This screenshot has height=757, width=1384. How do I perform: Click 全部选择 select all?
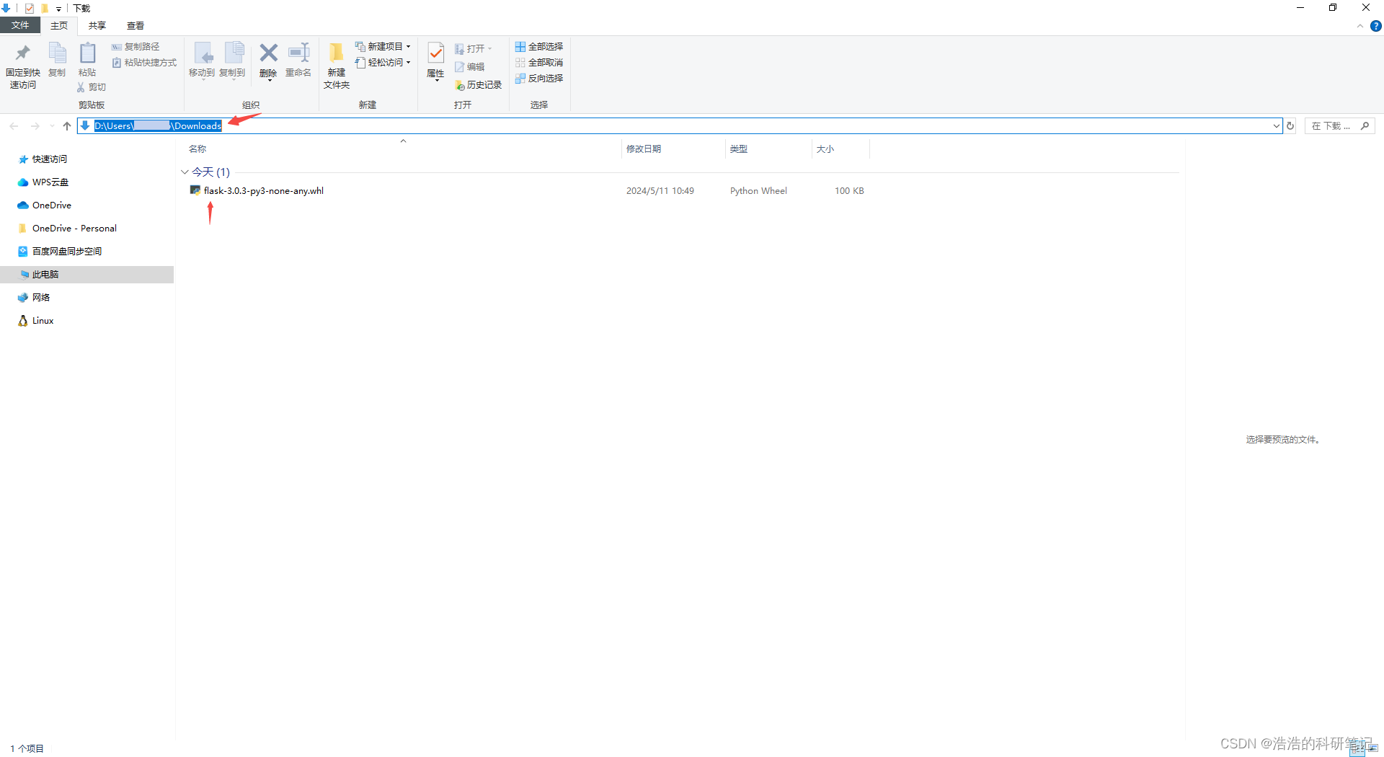pyautogui.click(x=539, y=47)
